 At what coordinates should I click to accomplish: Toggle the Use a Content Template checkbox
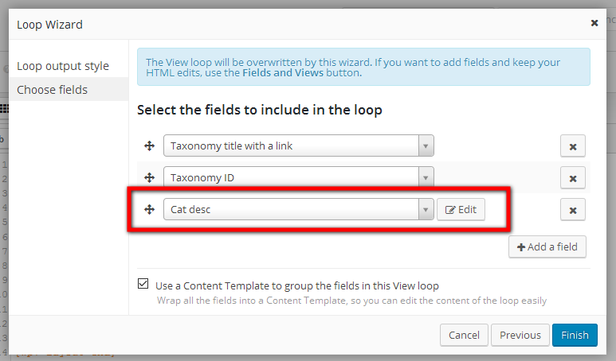coord(143,283)
